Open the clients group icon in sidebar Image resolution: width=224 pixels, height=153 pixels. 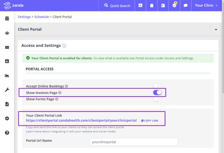pos(7,33)
